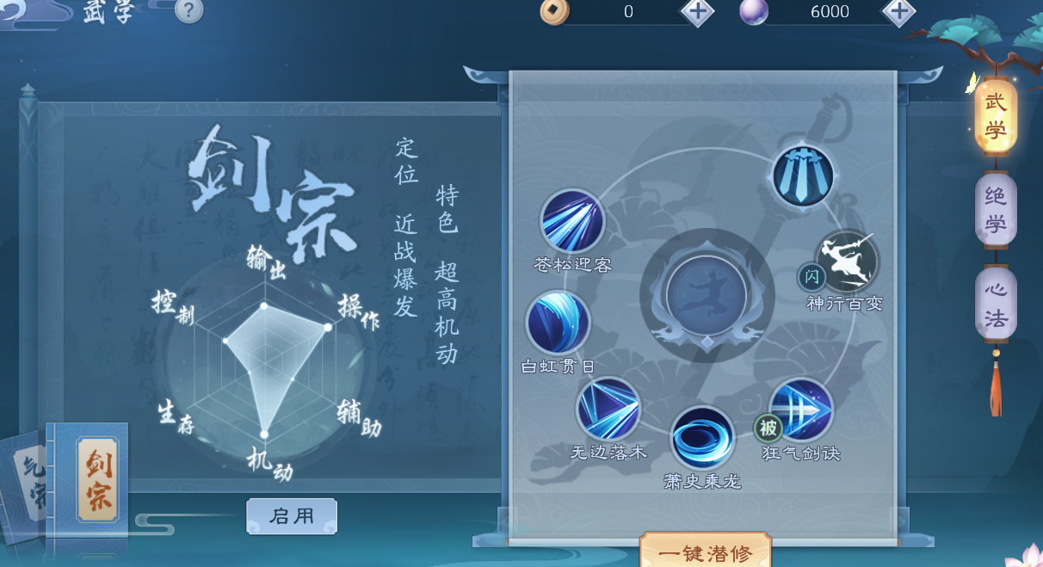Screen dimensions: 1043x567
Task: Switch to the 心法 lantern tab
Action: [x=996, y=305]
